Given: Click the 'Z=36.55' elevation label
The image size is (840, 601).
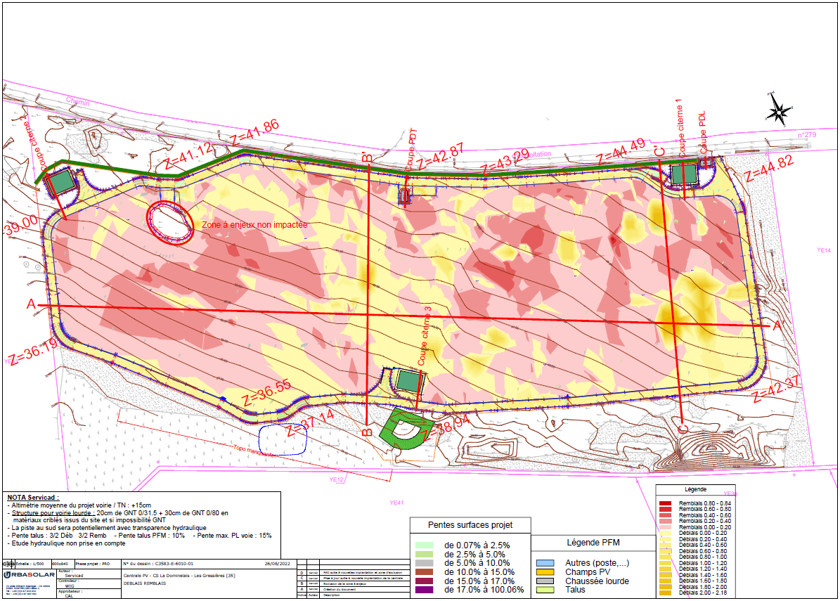Looking at the screenshot, I should click(266, 393).
